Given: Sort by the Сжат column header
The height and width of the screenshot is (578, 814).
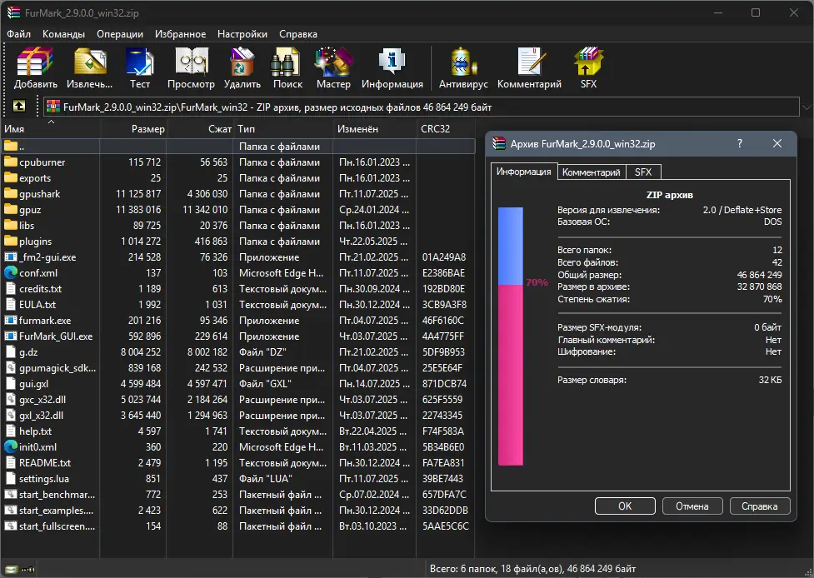Looking at the screenshot, I should pyautogui.click(x=201, y=128).
